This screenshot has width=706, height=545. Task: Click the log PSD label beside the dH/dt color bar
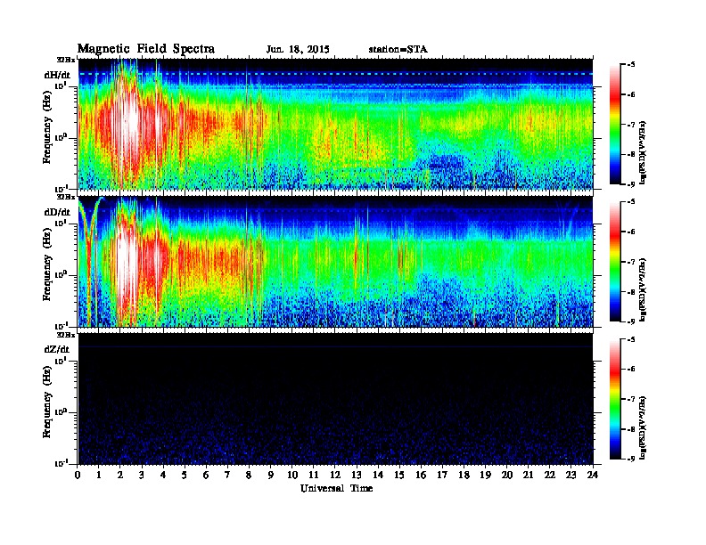[643, 152]
